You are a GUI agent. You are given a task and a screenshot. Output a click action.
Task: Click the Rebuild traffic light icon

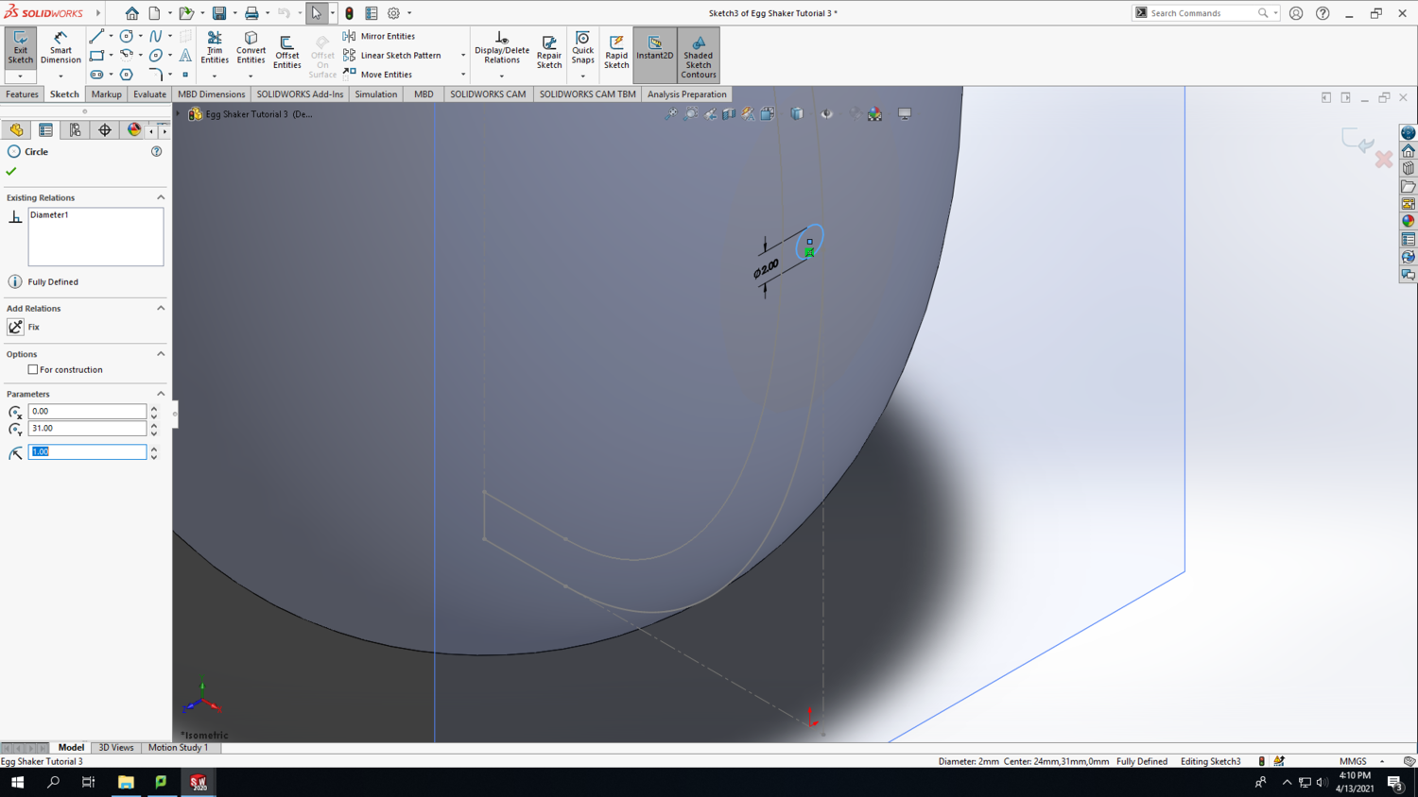click(349, 13)
